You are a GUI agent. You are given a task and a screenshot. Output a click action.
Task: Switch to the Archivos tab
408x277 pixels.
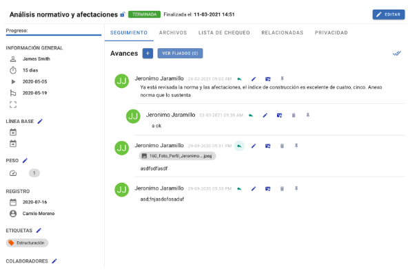pyautogui.click(x=173, y=33)
